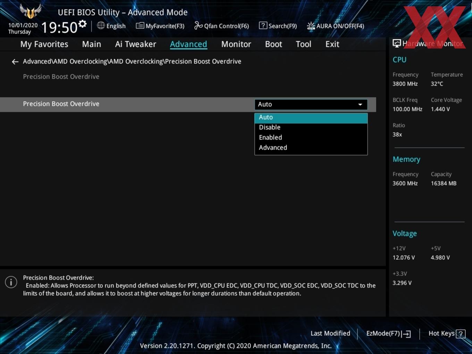Click CPU temperature value 32°C
The image size is (472, 354).
(437, 84)
